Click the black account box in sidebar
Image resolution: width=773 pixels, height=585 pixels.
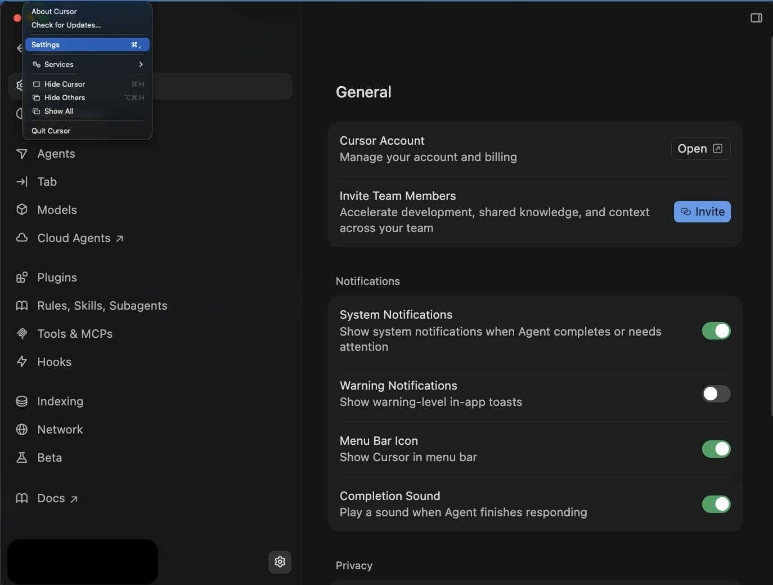point(83,562)
